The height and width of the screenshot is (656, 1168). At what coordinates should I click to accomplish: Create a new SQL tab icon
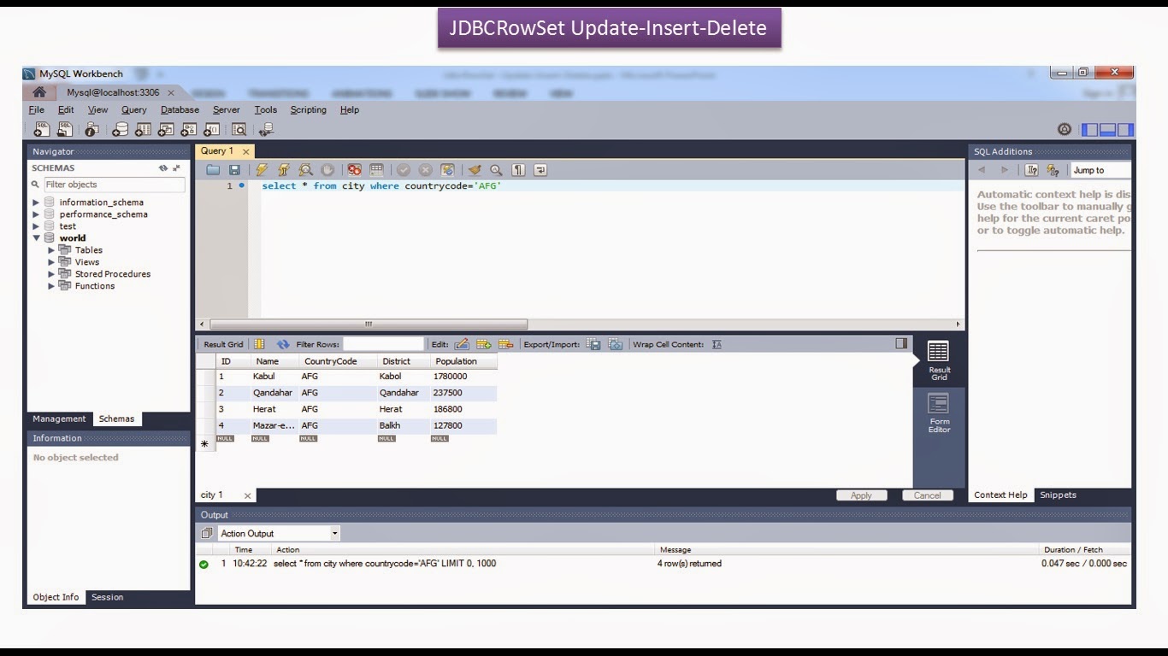41,130
